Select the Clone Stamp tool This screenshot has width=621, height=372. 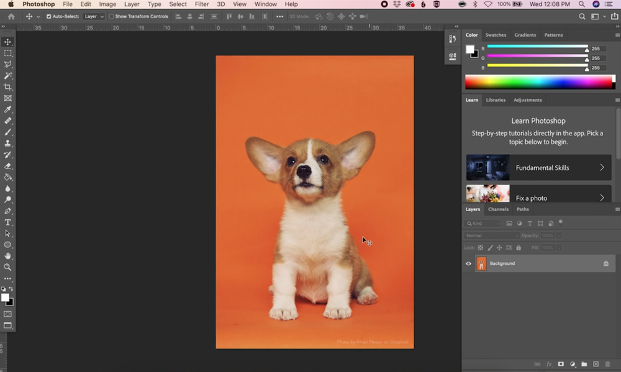pyautogui.click(x=7, y=144)
